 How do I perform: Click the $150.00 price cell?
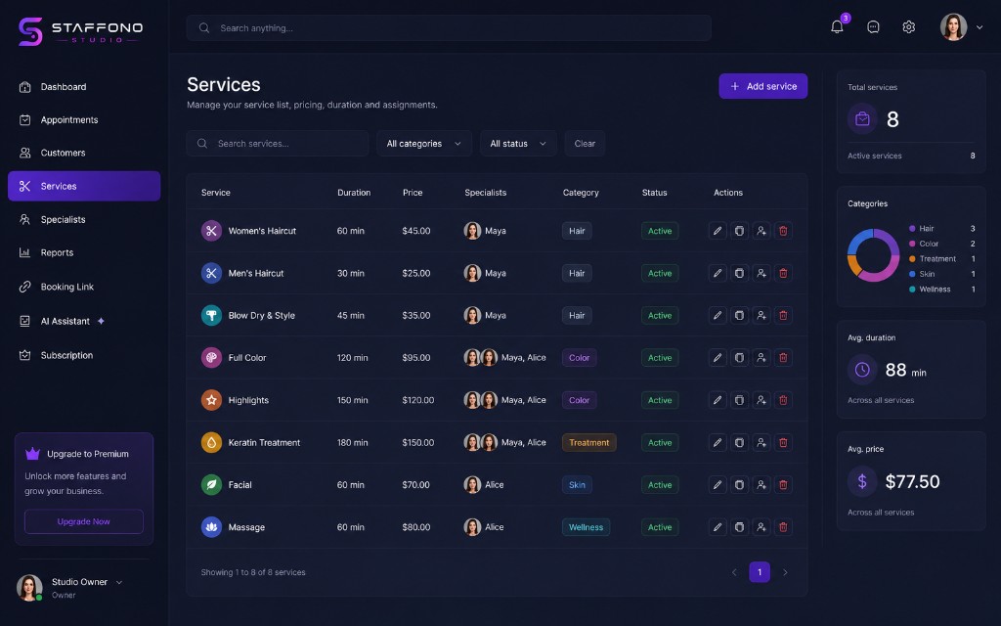pos(418,442)
